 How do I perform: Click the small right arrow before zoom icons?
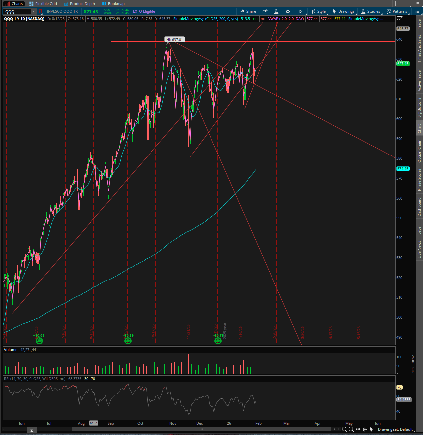tap(339, 429)
